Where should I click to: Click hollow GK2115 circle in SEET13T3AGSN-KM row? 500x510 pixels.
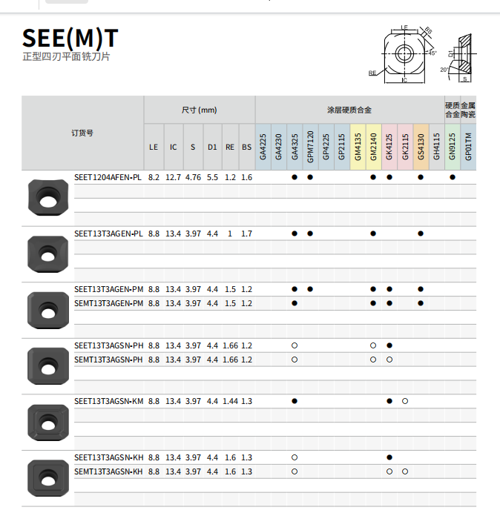pos(405,401)
